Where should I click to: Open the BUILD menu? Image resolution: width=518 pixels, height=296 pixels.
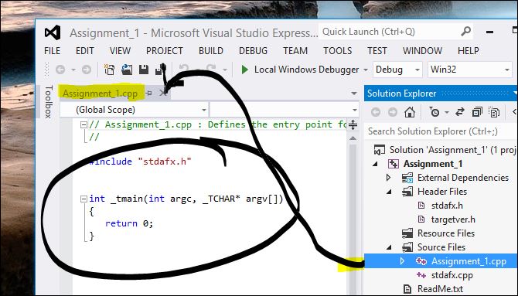[211, 51]
